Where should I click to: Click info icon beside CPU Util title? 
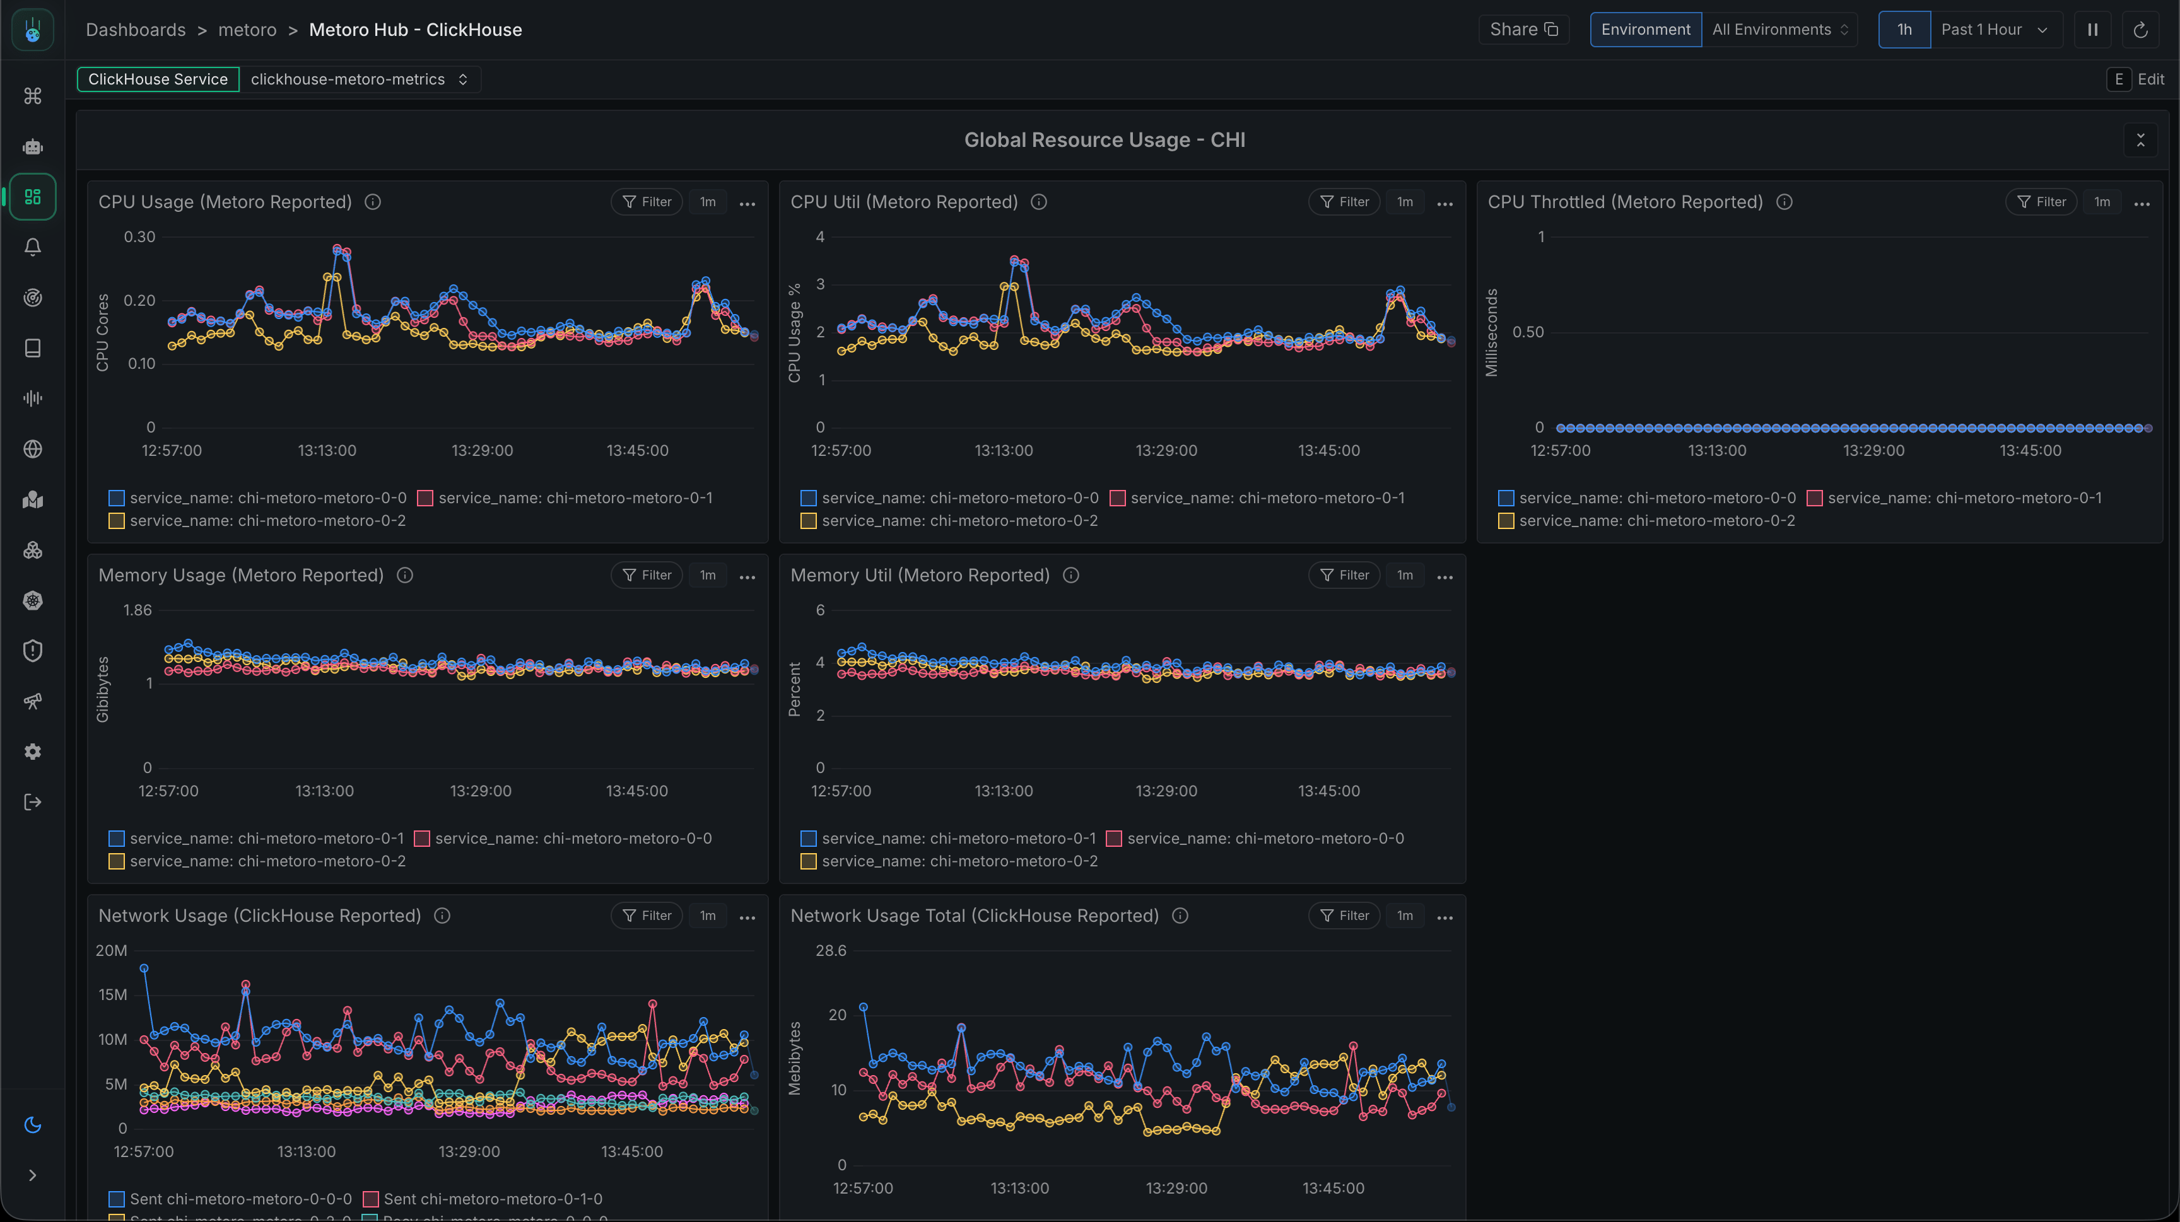[x=1038, y=202]
